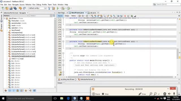The width and height of the screenshot is (181, 101).
Task: Open Microsoft Edge from the taskbar
Action: click(x=68, y=98)
